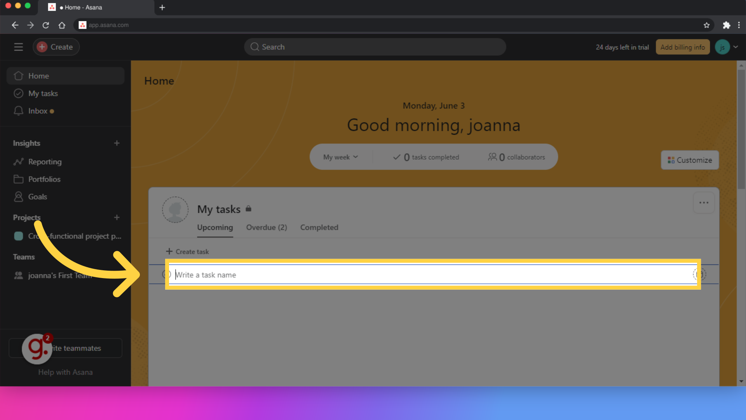Set due date on new task
This screenshot has width=746, height=420.
[699, 275]
